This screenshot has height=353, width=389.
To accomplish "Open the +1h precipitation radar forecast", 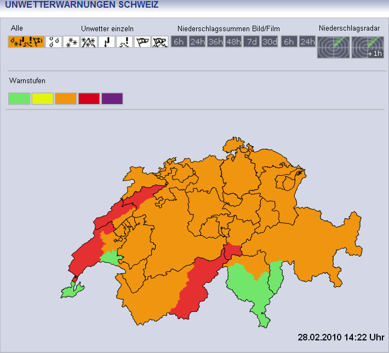I will pyautogui.click(x=368, y=47).
